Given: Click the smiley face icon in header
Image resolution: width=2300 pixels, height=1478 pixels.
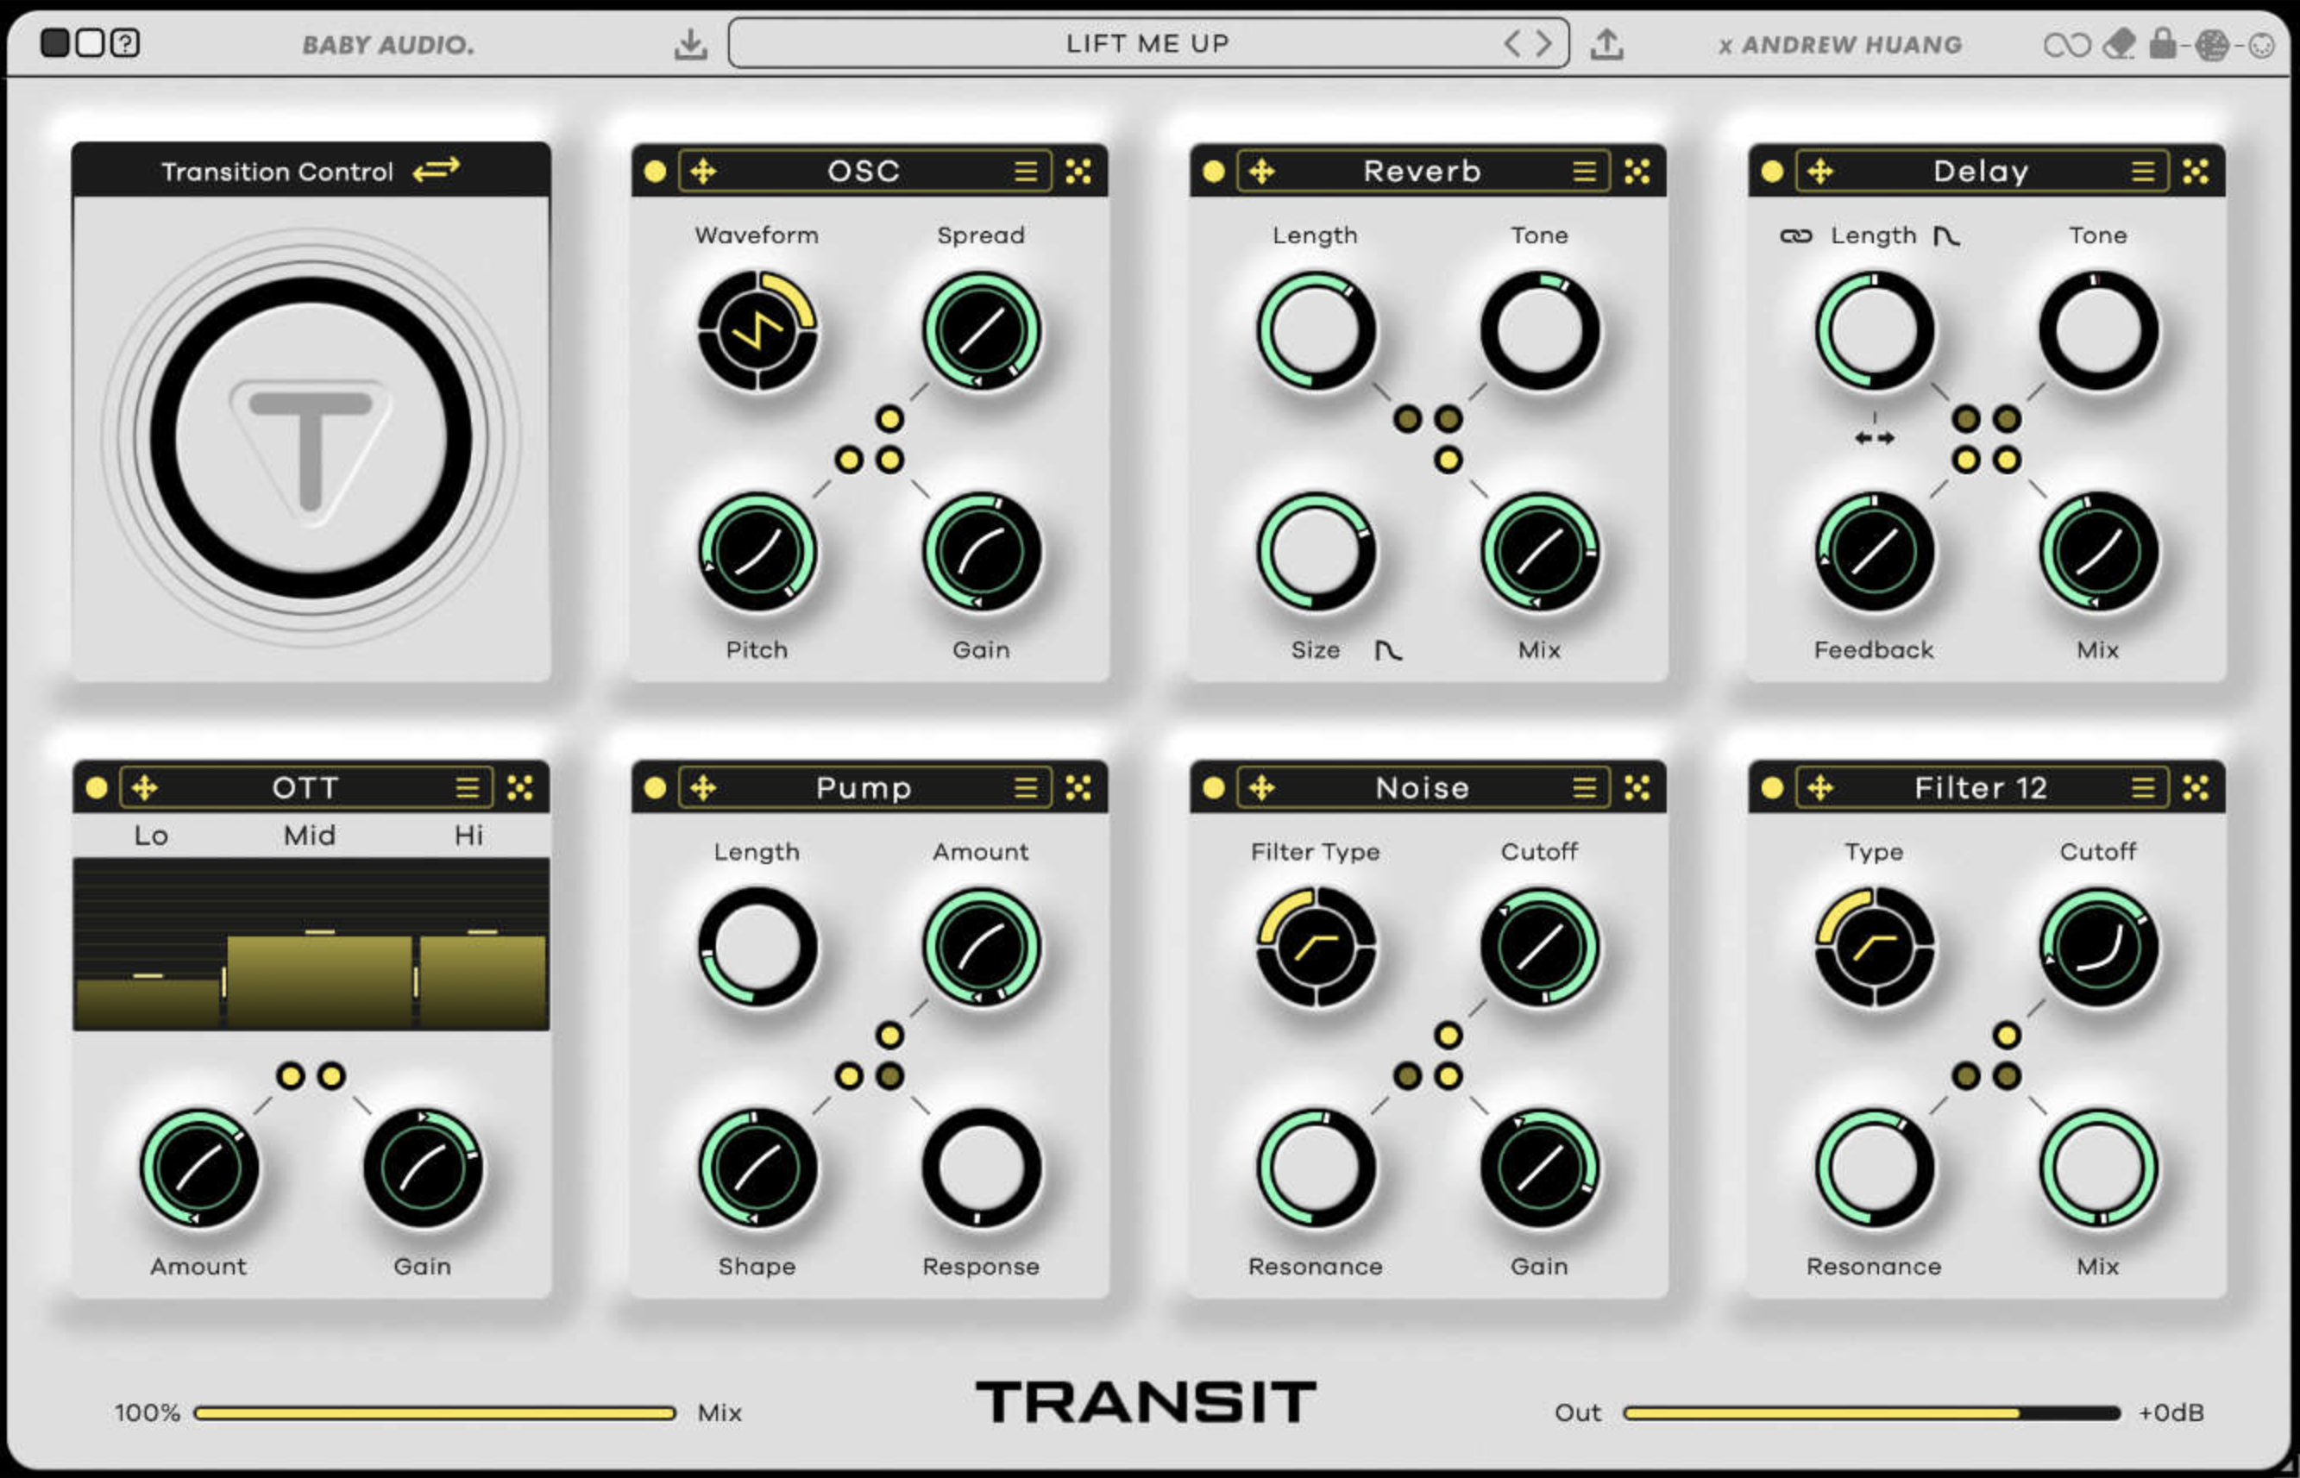Looking at the screenshot, I should (2261, 45).
